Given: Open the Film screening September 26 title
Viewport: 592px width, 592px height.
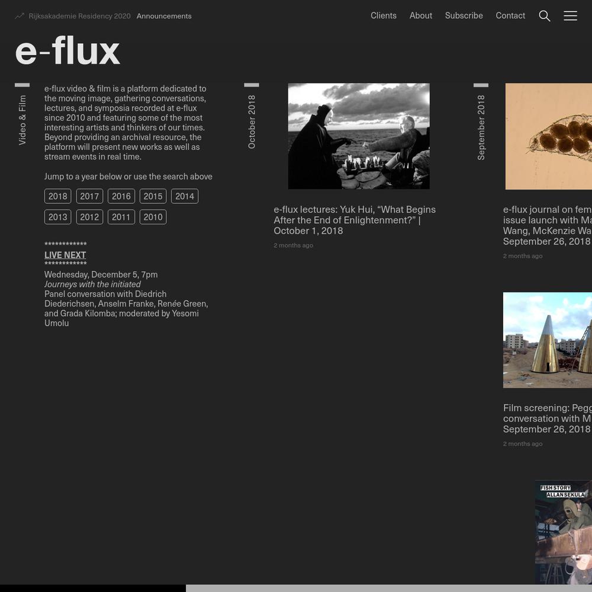Looking at the screenshot, I should click(548, 419).
